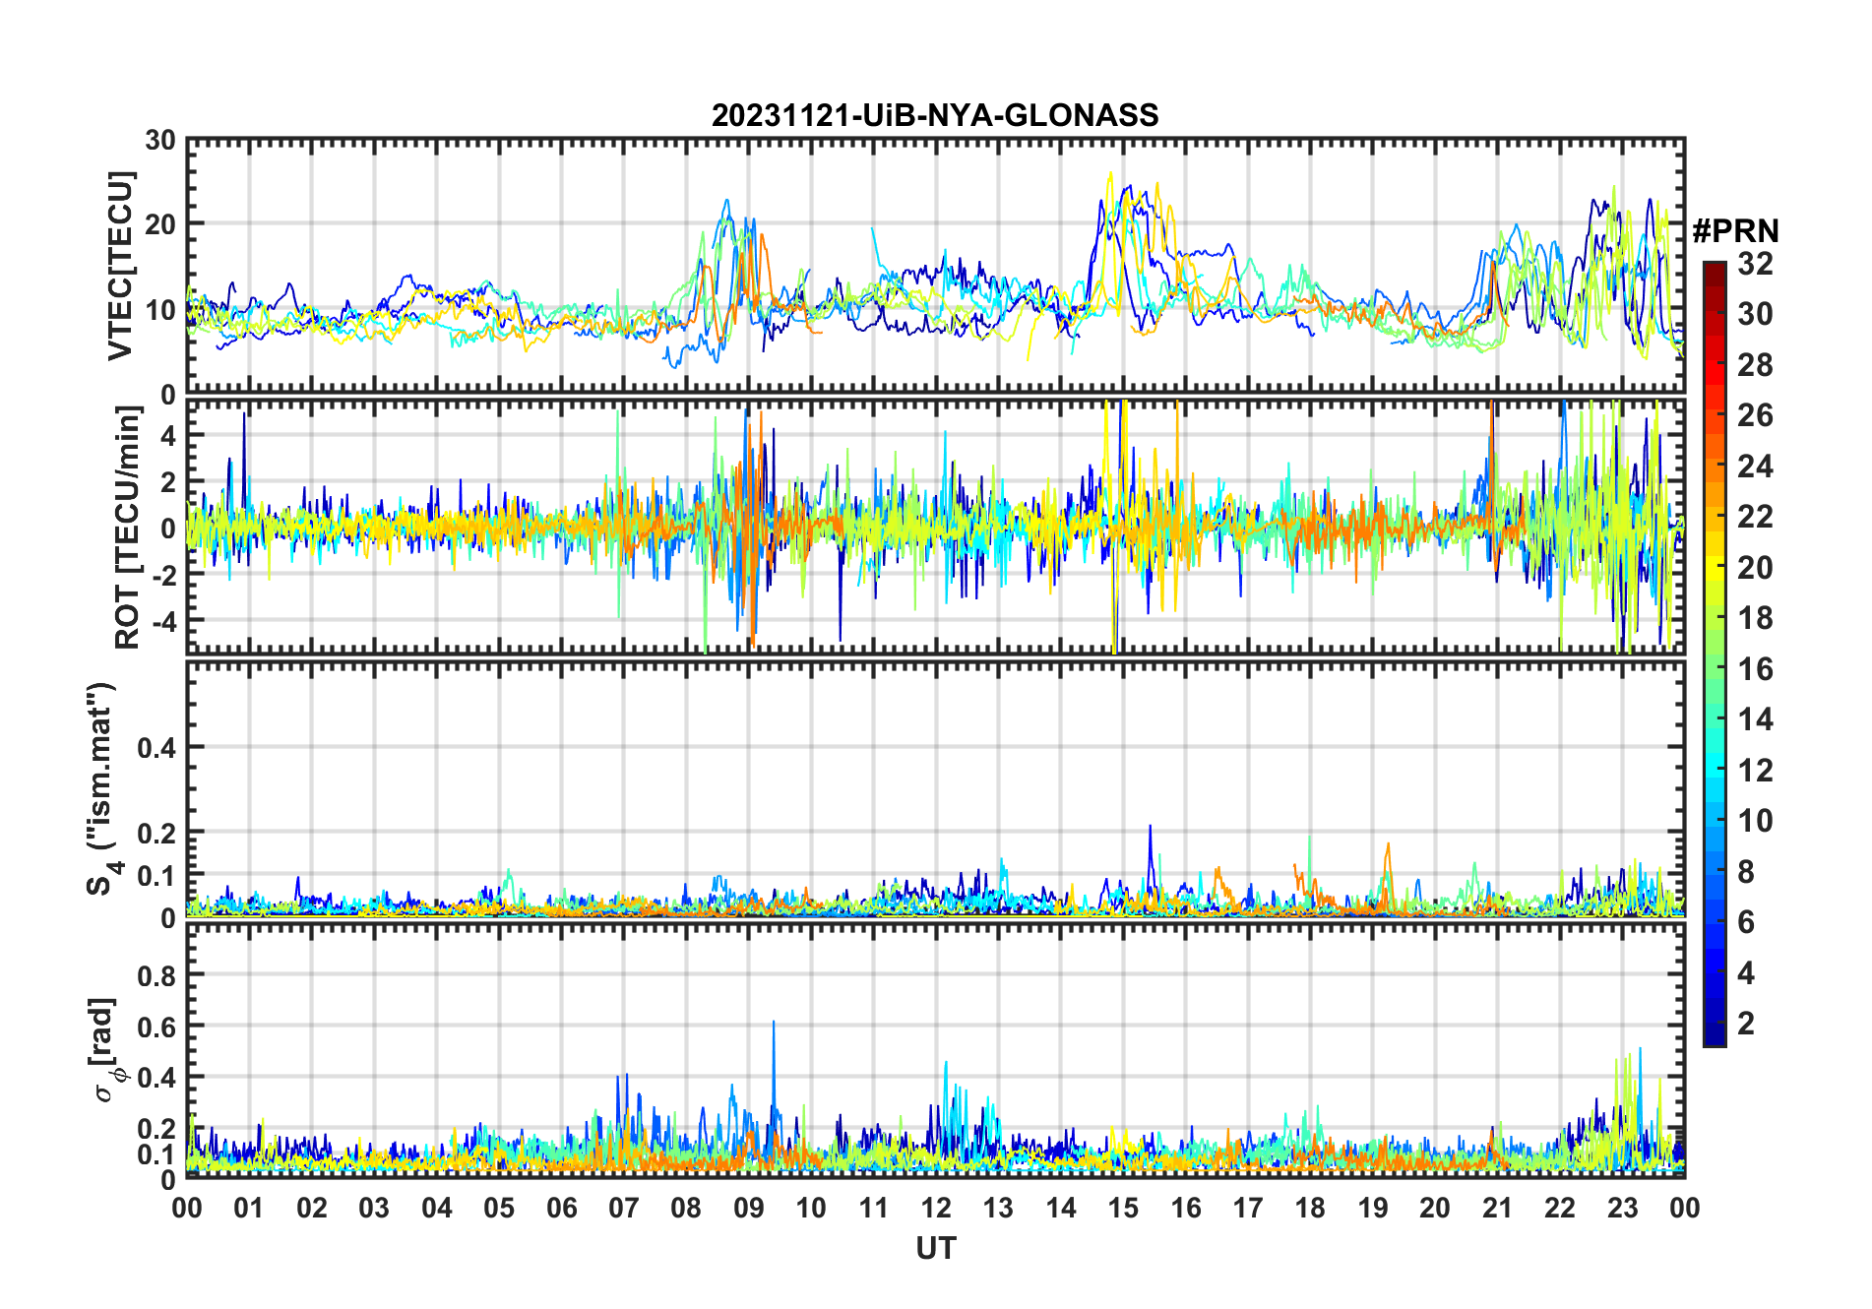Click the S4 ("ism.mat") axis label
Screen dimensions: 1872x1309
(101, 789)
